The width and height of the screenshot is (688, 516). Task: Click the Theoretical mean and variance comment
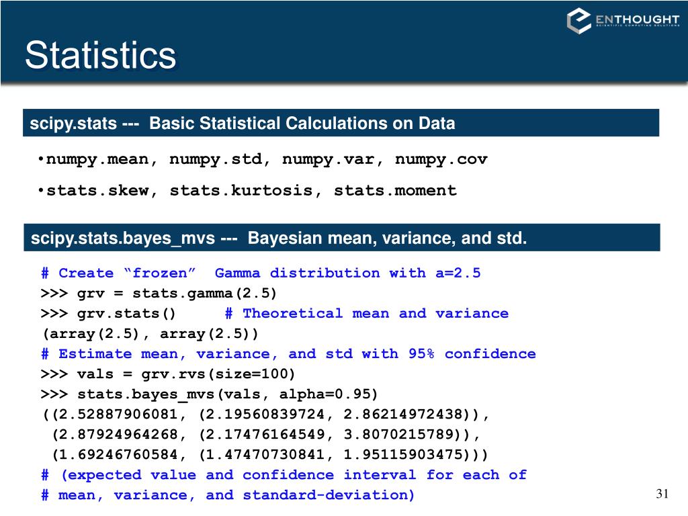(367, 313)
